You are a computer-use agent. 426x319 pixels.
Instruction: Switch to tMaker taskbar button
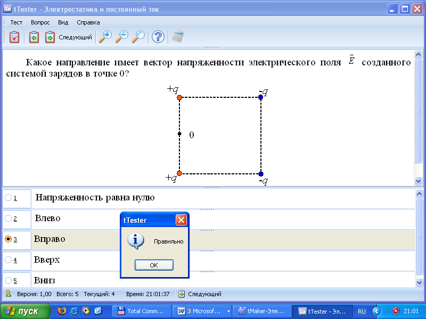click(x=261, y=311)
